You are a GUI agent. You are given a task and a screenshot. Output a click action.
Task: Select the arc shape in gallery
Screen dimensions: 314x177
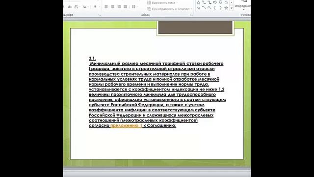(x=204, y=8)
